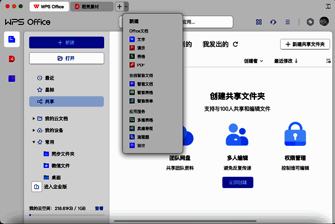335x224 pixels.
Task: Click the plus new tab button
Action: [x=119, y=7]
